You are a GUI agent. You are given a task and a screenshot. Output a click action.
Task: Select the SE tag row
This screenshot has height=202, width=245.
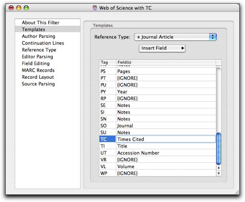point(158,106)
